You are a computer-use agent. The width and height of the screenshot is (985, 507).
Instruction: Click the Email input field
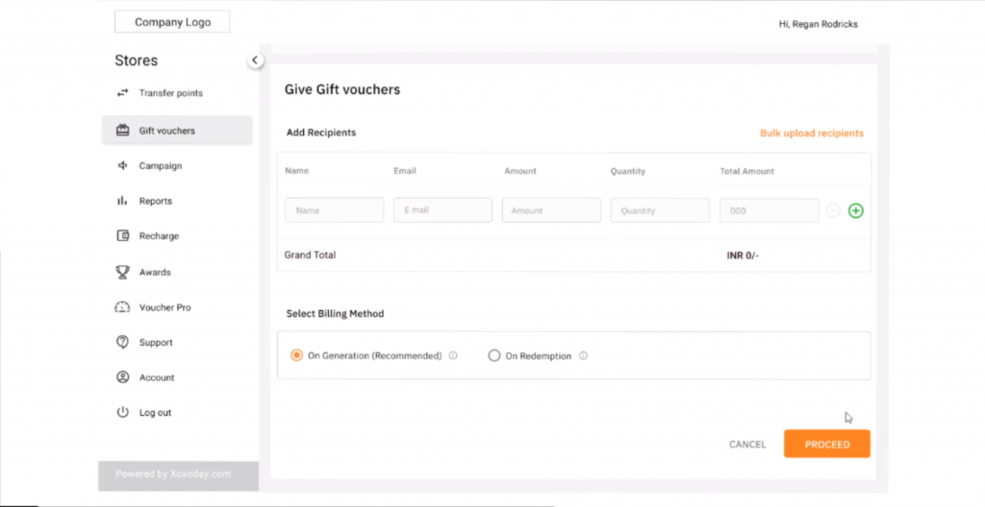[442, 210]
